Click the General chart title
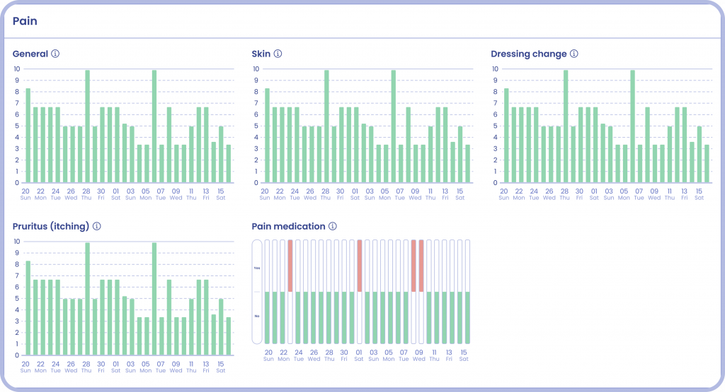 point(30,54)
